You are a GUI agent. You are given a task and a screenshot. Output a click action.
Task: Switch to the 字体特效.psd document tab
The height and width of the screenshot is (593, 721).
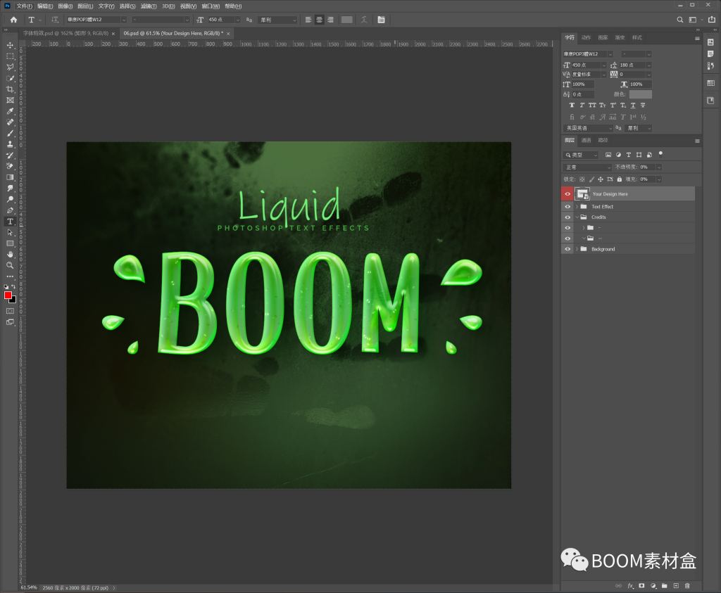tap(65, 33)
